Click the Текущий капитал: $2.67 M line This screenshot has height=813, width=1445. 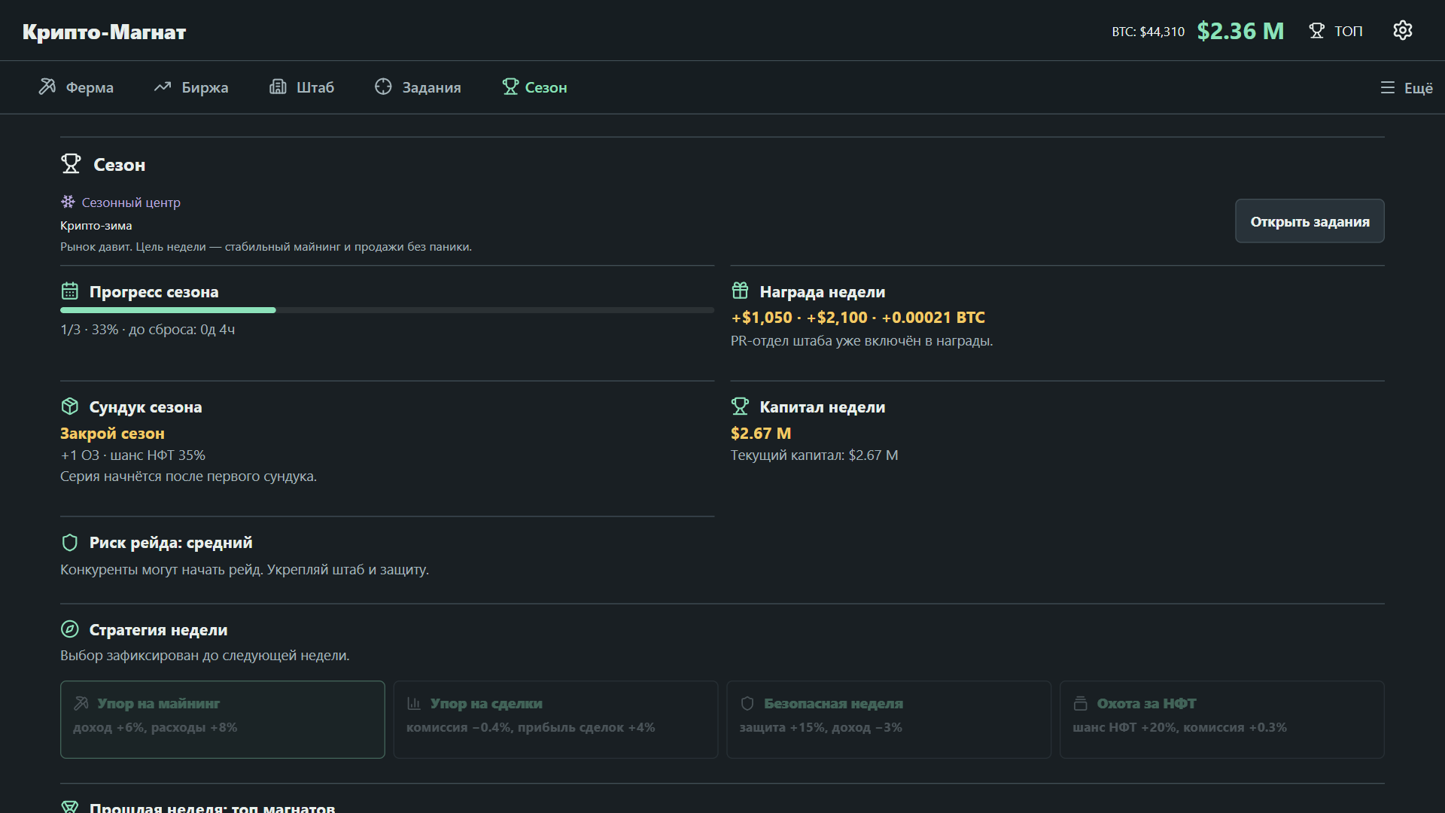(814, 455)
